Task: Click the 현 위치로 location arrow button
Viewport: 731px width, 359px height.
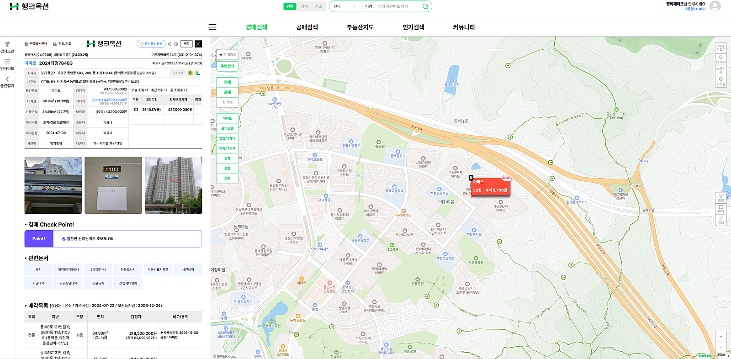Action: 228,55
